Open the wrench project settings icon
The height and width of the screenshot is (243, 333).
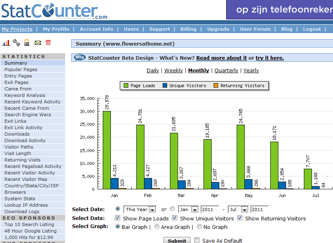point(16,43)
